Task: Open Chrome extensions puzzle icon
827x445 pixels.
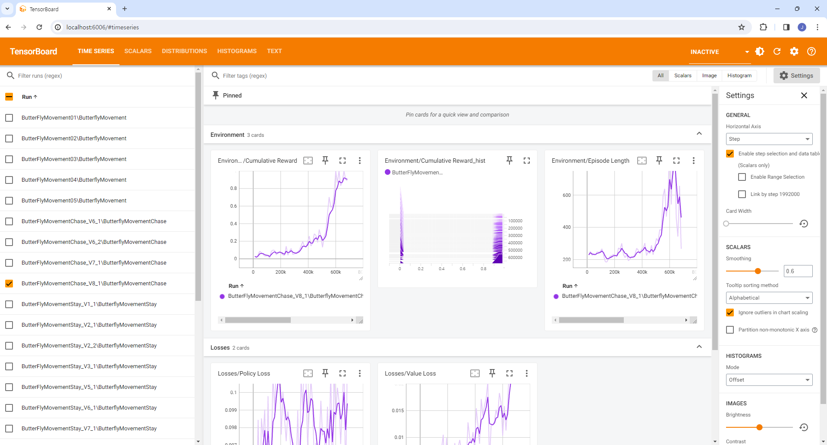Action: pyautogui.click(x=763, y=27)
